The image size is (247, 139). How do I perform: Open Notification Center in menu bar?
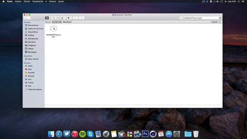243,2
